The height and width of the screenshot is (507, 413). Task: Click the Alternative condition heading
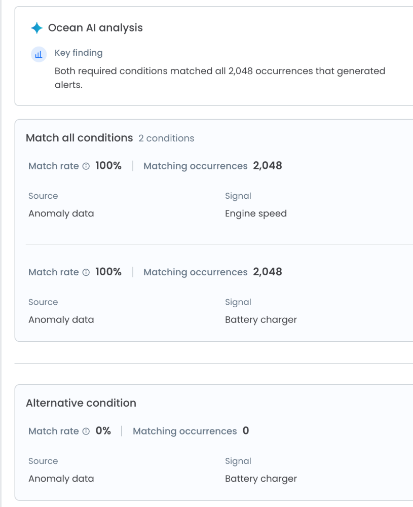[x=81, y=403]
